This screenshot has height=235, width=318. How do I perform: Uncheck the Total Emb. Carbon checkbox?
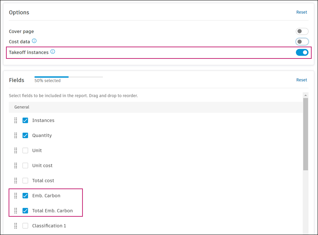pos(25,210)
